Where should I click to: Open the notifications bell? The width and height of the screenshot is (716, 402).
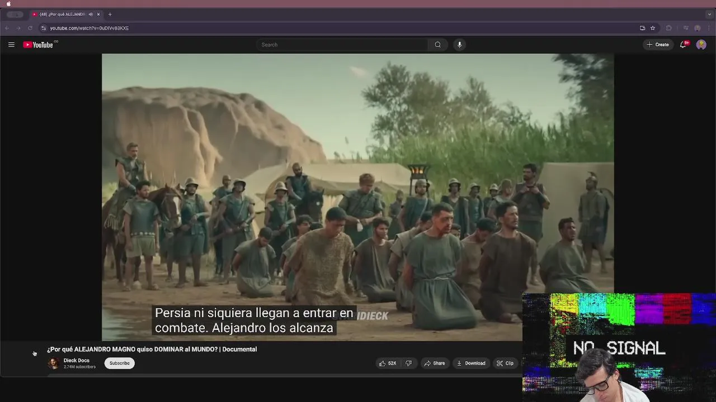pyautogui.click(x=683, y=45)
